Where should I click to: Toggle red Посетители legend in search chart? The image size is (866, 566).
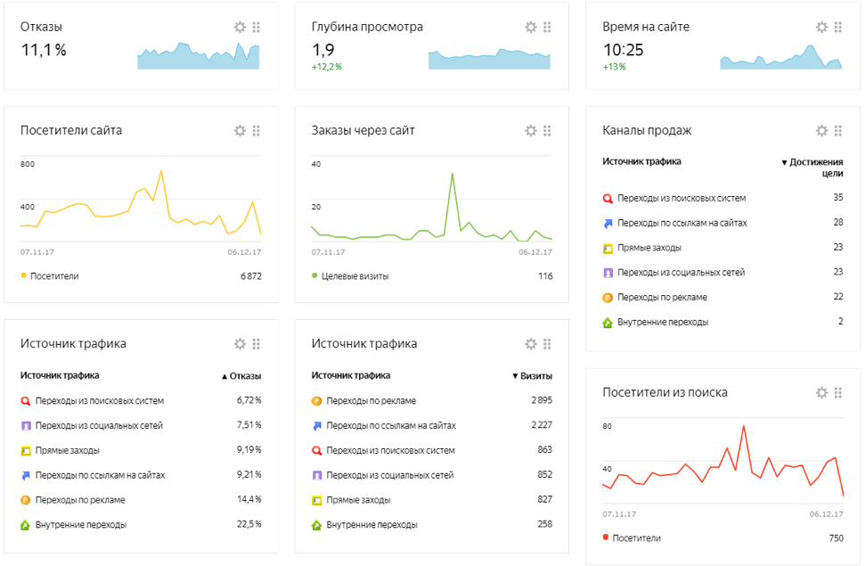tap(606, 538)
